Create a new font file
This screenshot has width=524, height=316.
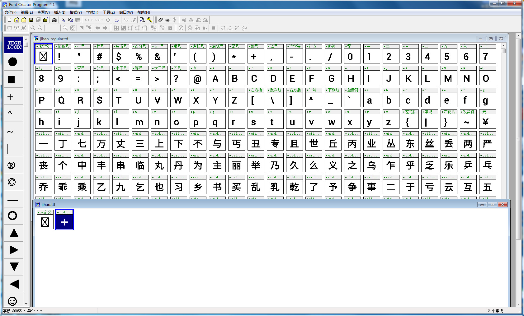(x=9, y=20)
